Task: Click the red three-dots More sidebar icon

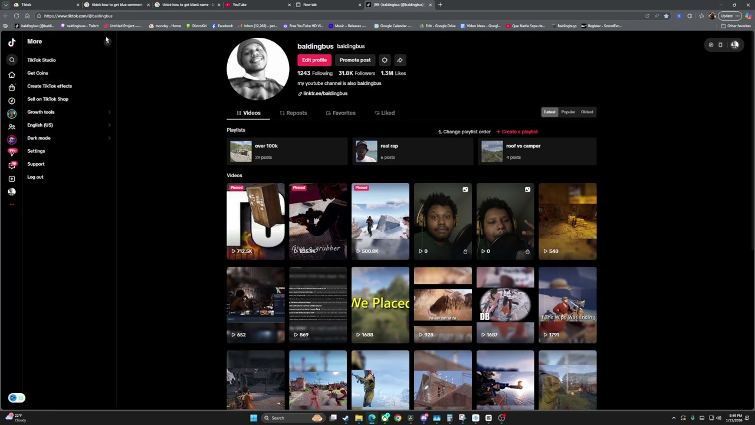Action: 12,204
